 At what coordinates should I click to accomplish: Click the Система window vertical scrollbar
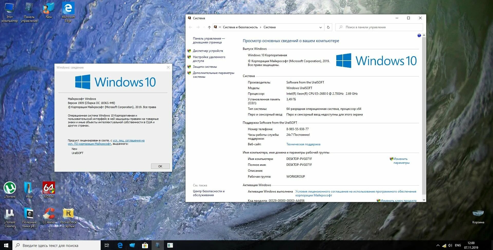(x=424, y=116)
